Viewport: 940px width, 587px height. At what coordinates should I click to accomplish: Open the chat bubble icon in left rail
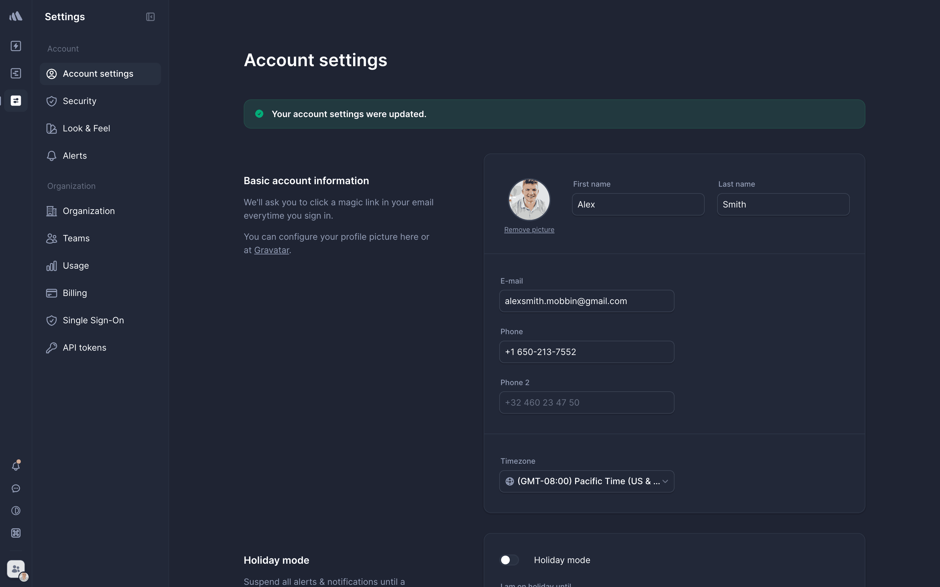point(16,488)
